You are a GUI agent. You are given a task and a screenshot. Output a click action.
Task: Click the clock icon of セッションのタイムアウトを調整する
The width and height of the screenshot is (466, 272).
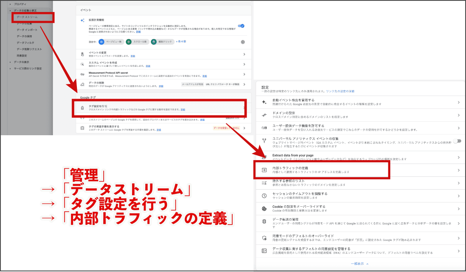tap(264, 195)
